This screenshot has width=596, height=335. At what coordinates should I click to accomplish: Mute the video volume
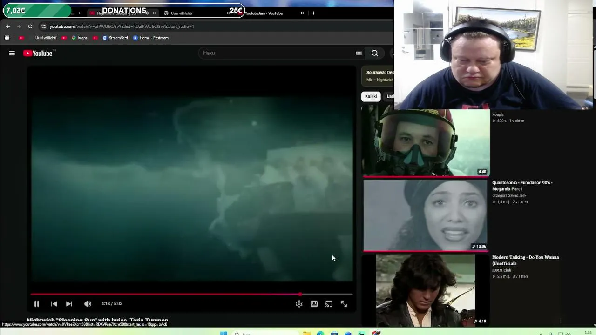(88, 304)
